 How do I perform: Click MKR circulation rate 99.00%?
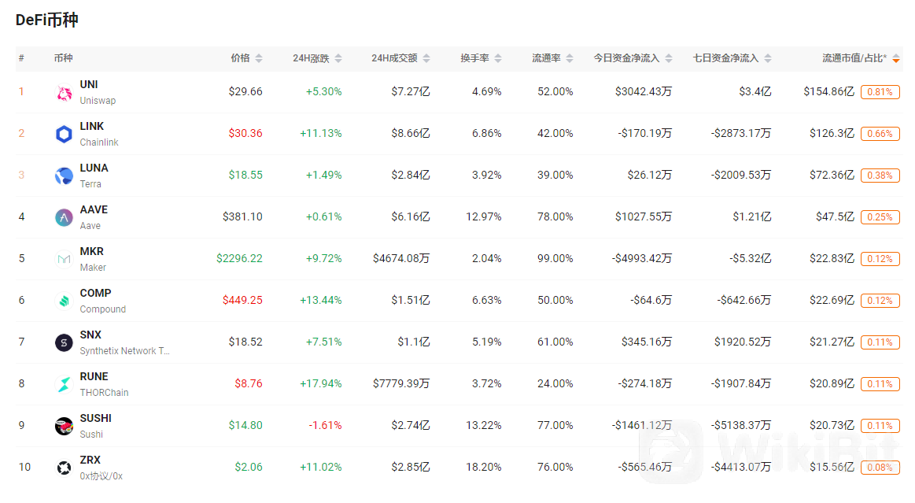[555, 258]
